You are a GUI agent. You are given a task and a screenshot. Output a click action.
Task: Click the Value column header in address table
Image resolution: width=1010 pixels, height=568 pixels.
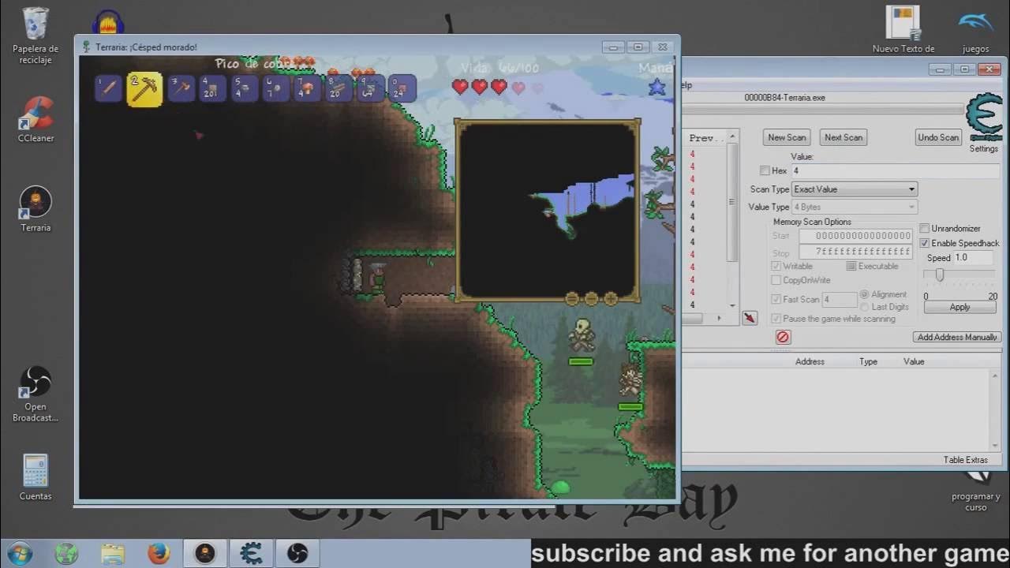coord(914,361)
